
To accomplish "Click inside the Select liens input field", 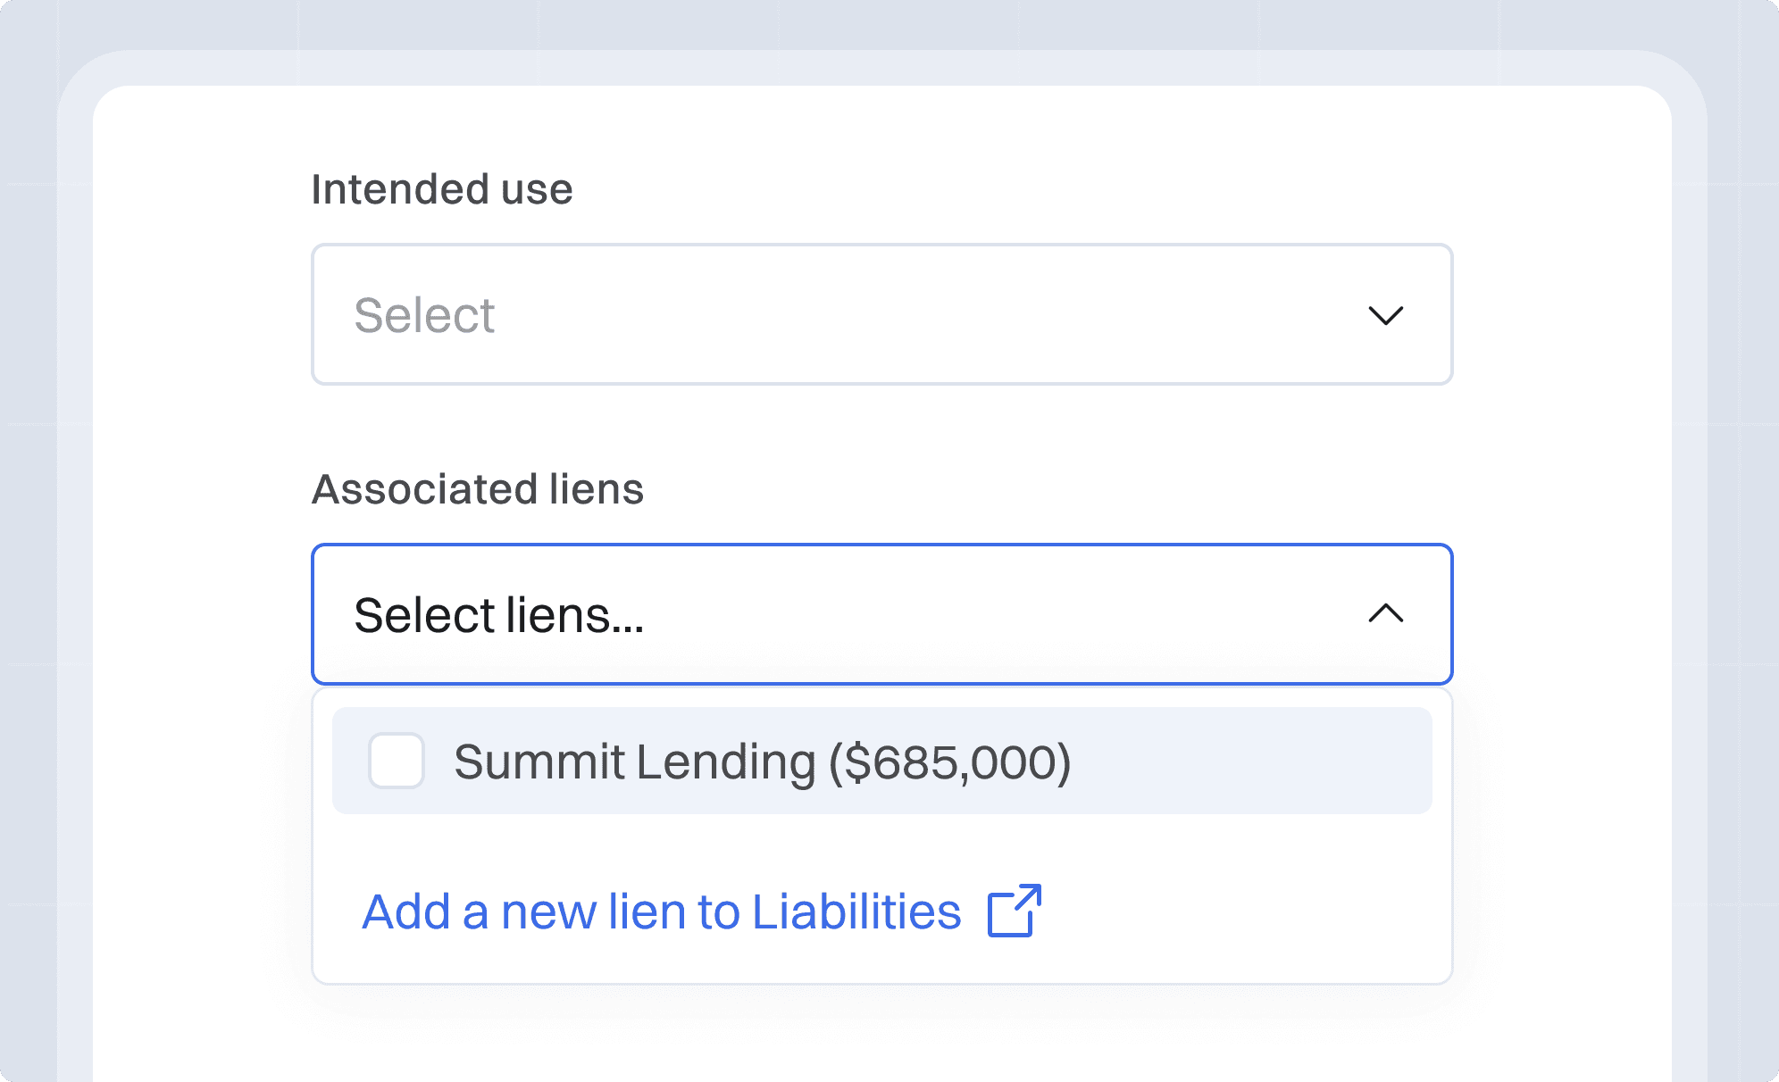I will pyautogui.click(x=881, y=614).
